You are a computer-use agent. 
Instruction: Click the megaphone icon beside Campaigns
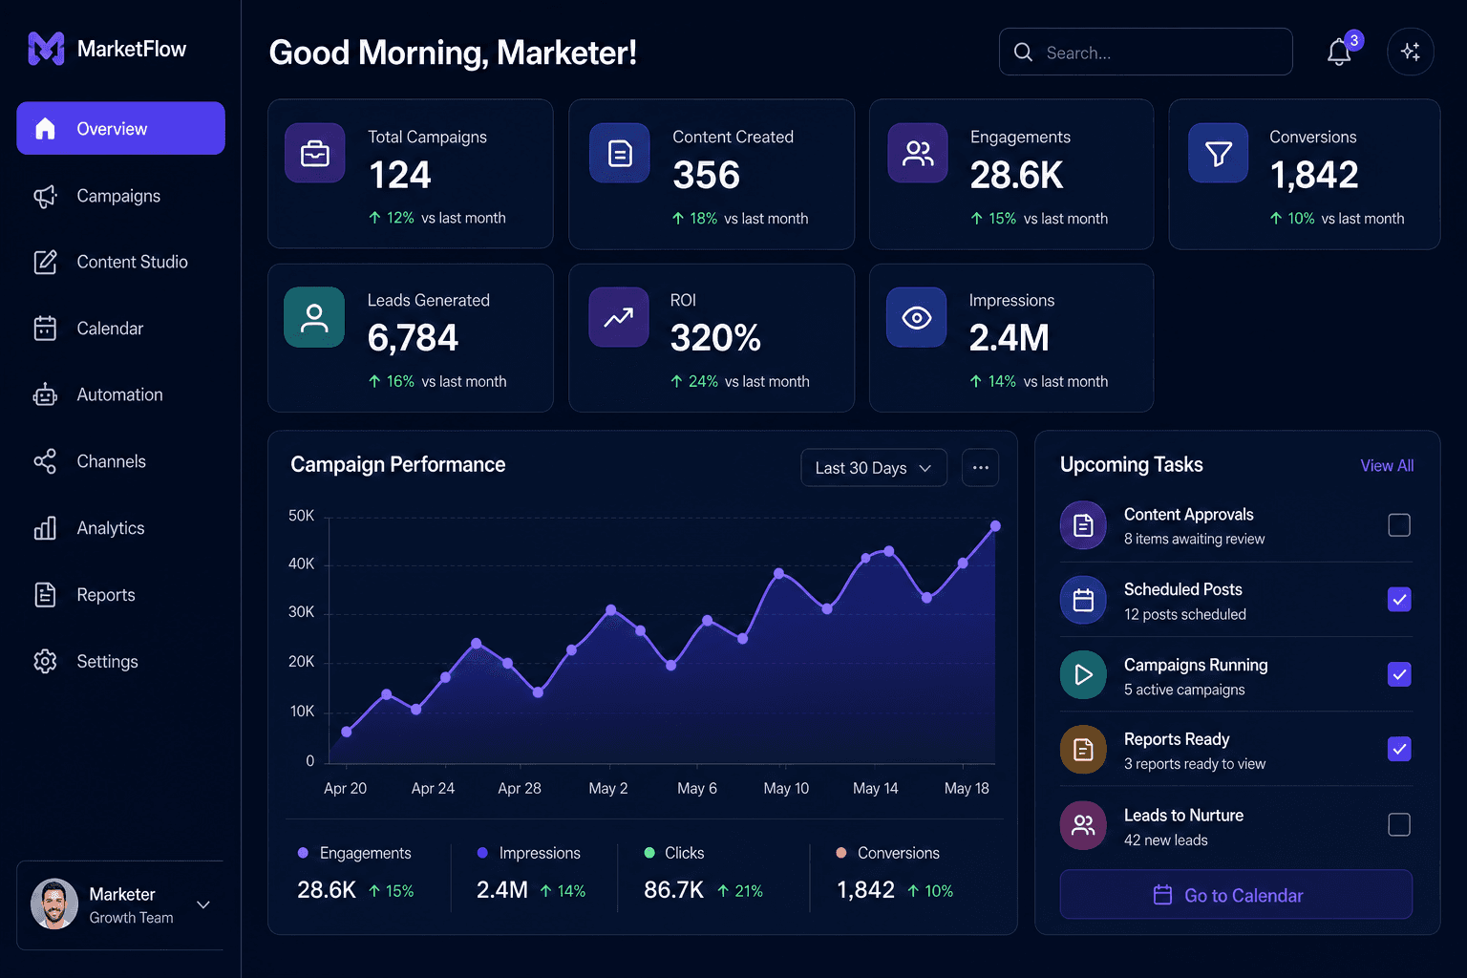45,196
